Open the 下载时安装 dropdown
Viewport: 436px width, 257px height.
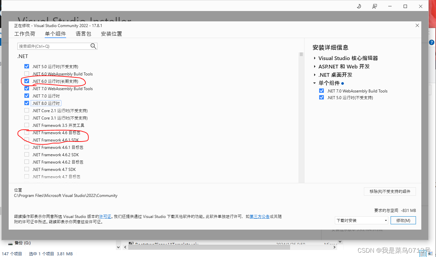(x=362, y=220)
